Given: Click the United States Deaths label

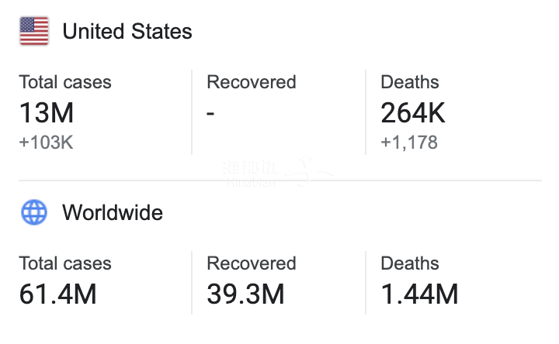Looking at the screenshot, I should tap(410, 82).
